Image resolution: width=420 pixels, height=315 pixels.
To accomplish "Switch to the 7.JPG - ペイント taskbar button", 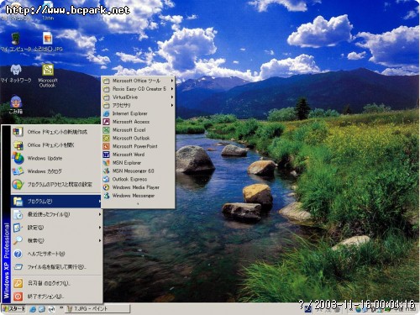I will click(x=97, y=309).
